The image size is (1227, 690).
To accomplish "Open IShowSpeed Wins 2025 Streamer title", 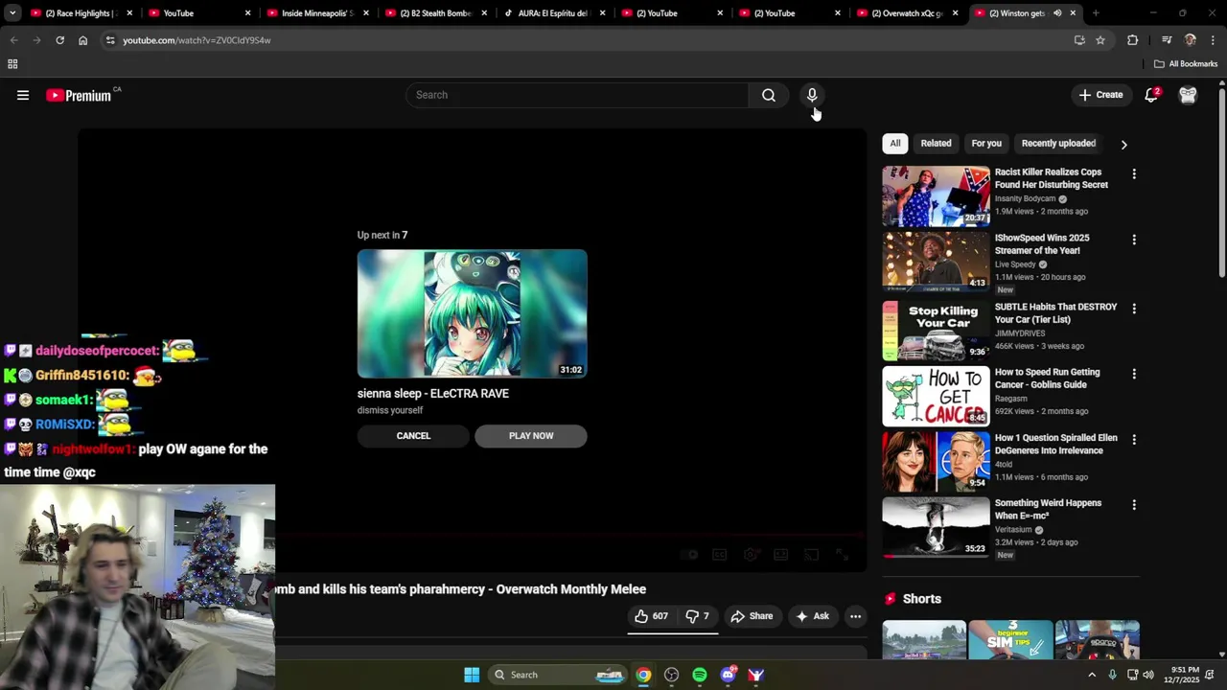I will pos(1042,243).
